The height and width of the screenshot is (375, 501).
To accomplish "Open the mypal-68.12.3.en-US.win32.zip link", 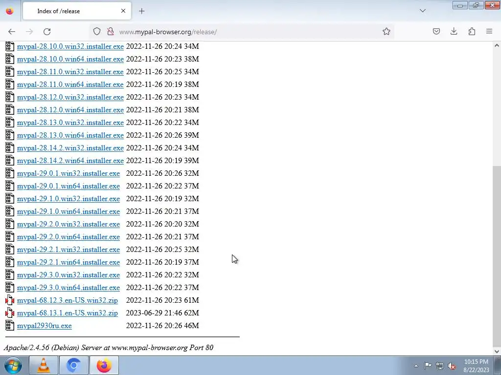I will pos(68,300).
